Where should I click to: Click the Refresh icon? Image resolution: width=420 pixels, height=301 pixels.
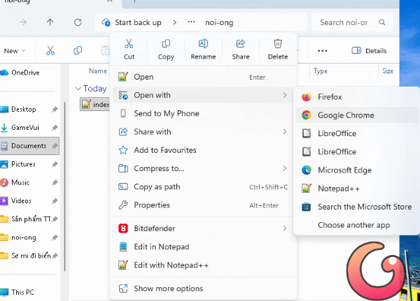(x=78, y=22)
